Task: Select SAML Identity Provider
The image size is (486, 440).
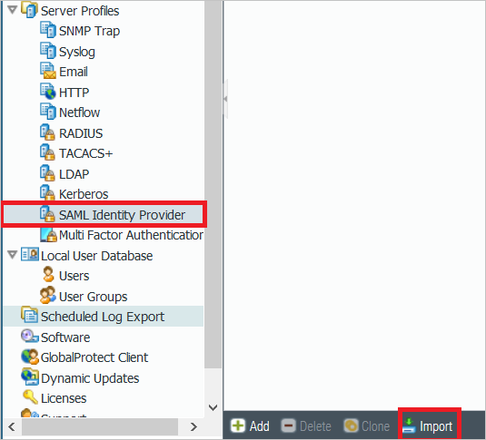Action: pos(122,215)
